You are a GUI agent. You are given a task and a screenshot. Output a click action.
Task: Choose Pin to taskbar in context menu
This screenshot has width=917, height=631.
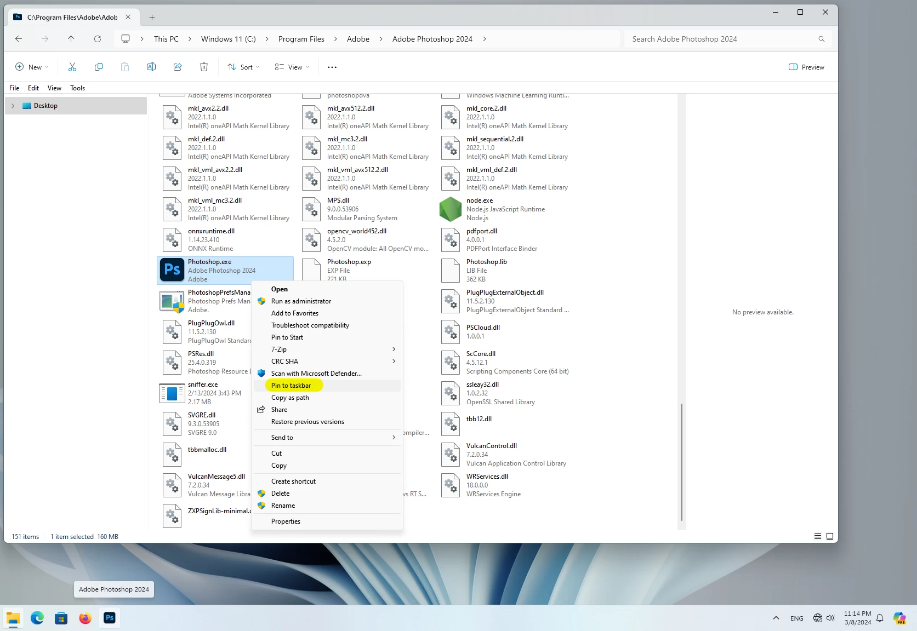click(327, 386)
